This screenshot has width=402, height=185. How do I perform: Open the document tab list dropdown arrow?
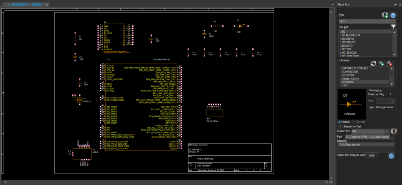[x=333, y=5]
